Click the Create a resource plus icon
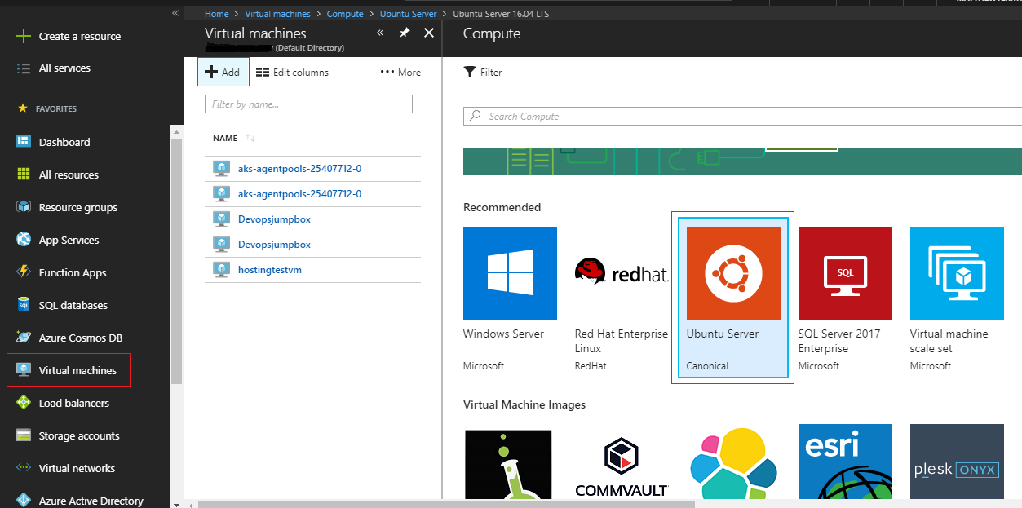 24,36
